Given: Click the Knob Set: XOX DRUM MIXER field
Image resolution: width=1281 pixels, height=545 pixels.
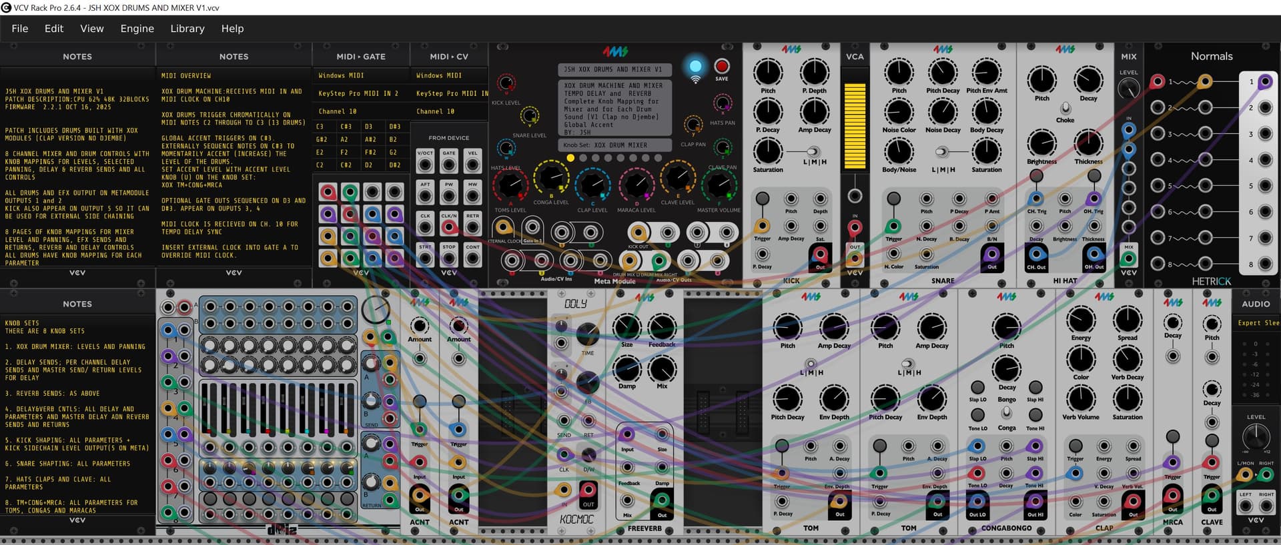Looking at the screenshot, I should click(x=614, y=145).
